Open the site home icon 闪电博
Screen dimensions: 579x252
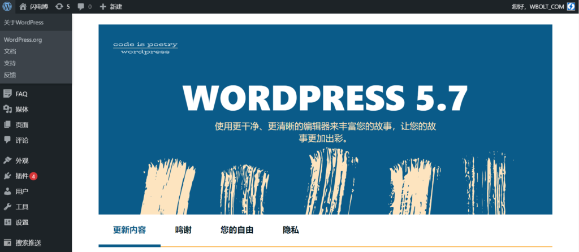point(23,6)
